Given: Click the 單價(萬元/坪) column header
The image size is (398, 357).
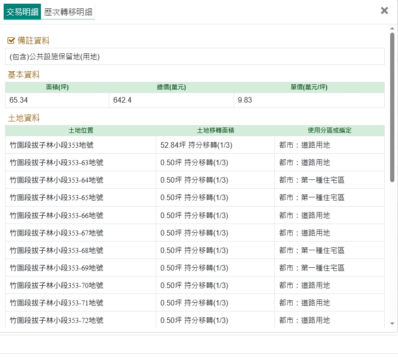Looking at the screenshot, I should [308, 87].
